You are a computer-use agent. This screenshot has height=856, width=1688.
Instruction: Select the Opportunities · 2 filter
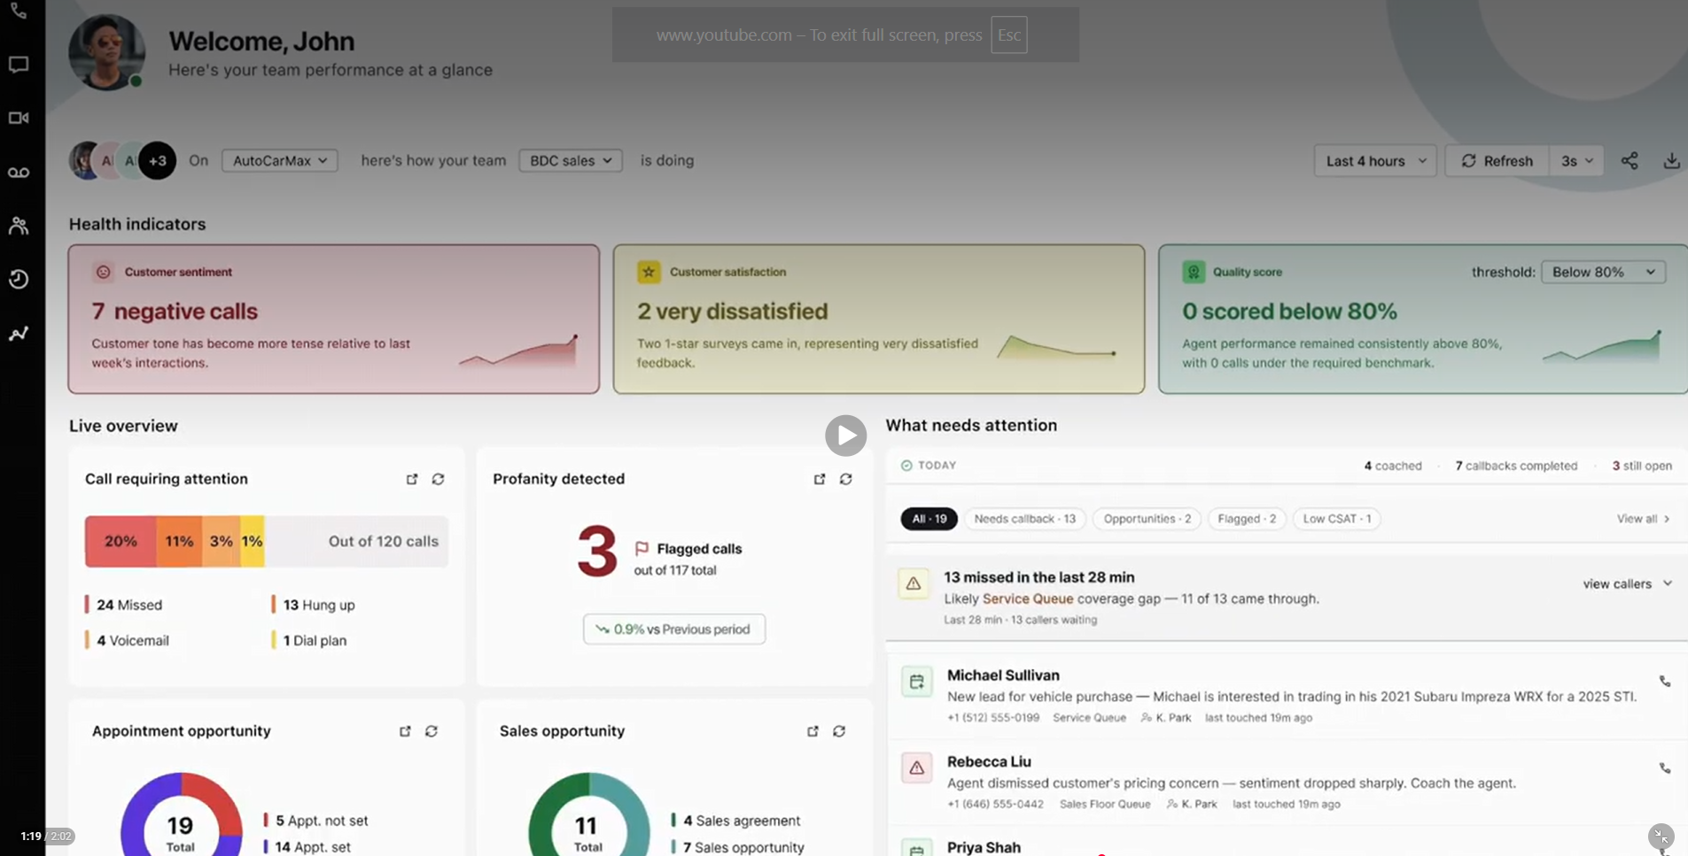pos(1147,519)
